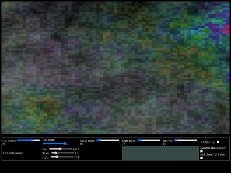Click the Shade value 15
The image size is (231, 173).
point(76,153)
